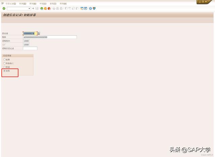The image size is (215, 157).
Task: Click the purchasing organization field 1000
Action: click(x=26, y=41)
